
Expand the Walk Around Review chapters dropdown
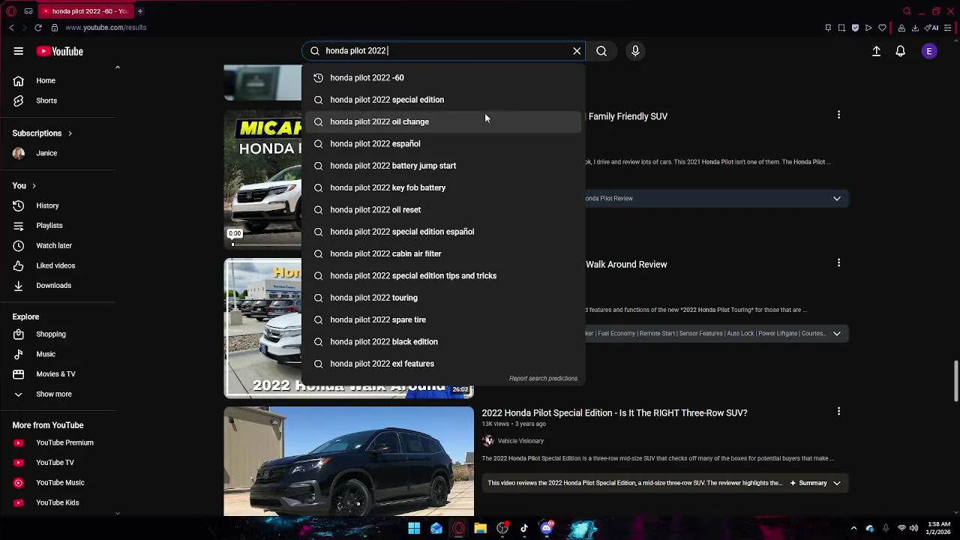(837, 334)
